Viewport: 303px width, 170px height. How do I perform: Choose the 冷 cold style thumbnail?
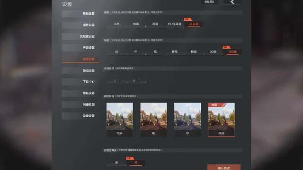(187, 119)
